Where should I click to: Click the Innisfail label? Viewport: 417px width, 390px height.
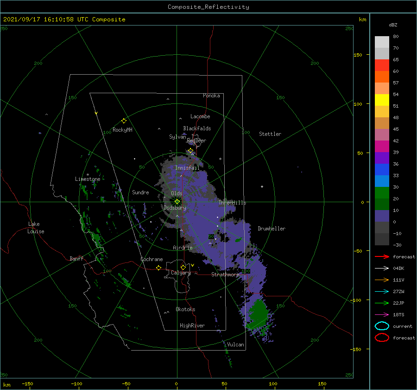187,168
